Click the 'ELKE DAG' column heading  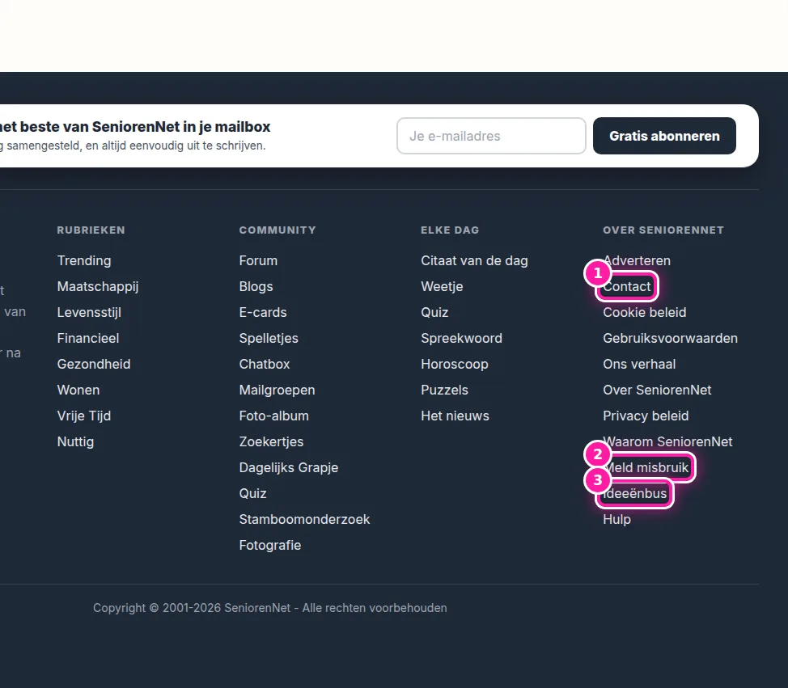[x=450, y=230]
